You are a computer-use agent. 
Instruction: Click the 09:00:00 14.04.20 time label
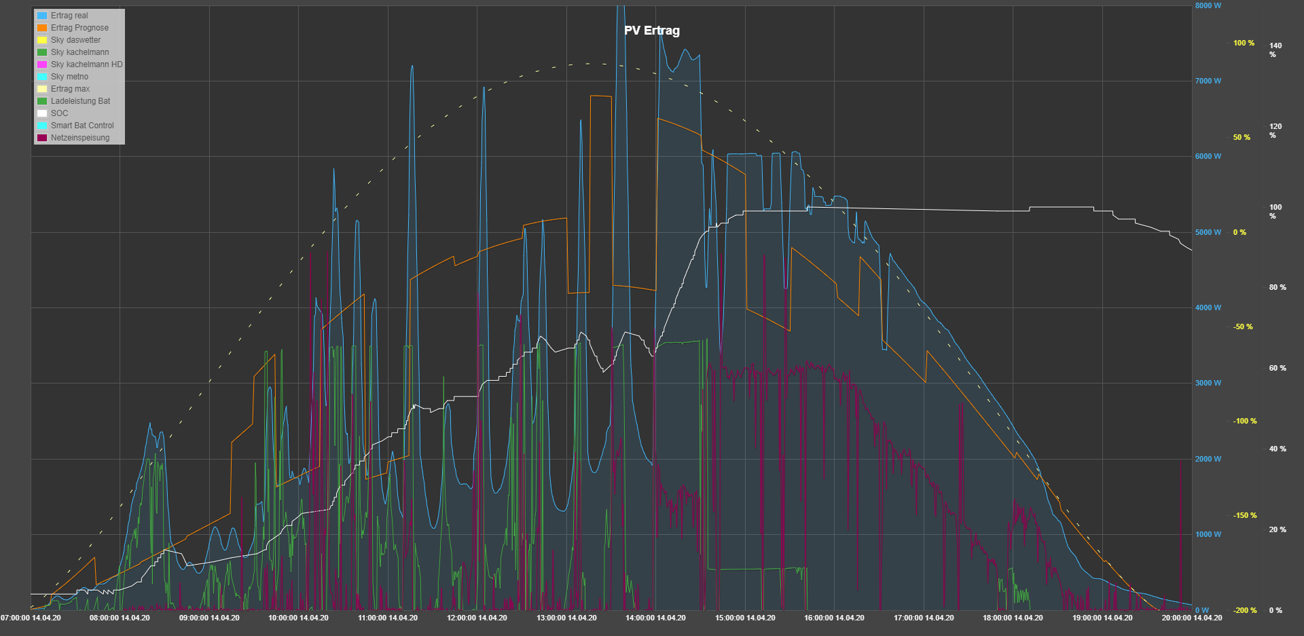209,618
